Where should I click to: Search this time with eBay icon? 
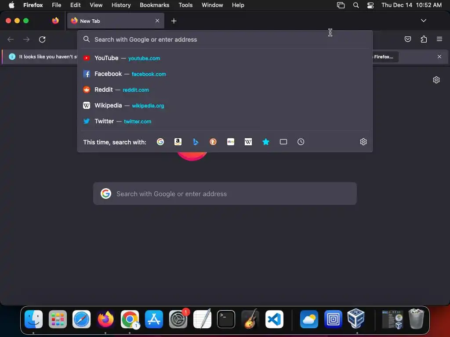coord(231,142)
